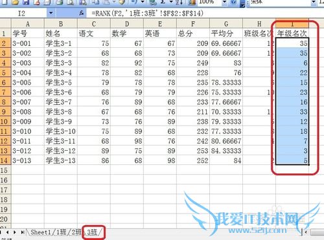Select column G header

tap(226, 24)
